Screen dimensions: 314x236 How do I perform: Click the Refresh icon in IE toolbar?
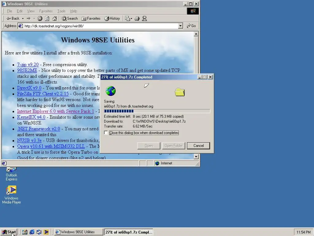coord(47,18)
